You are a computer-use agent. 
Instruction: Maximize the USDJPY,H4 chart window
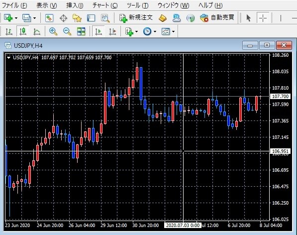(x=267, y=45)
